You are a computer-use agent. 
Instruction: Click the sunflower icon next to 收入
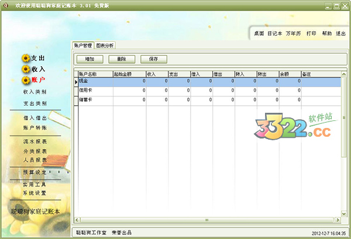[x=26, y=69]
